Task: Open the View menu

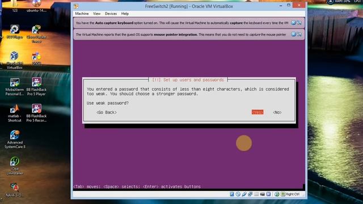Action: coord(97,14)
